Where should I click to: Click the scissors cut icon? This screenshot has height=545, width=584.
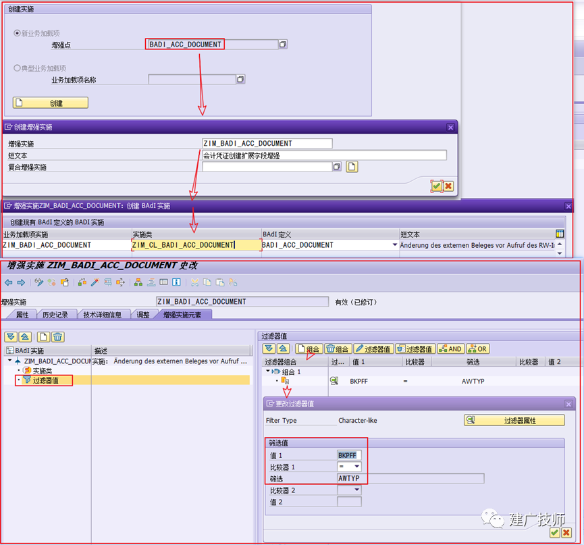tap(194, 282)
